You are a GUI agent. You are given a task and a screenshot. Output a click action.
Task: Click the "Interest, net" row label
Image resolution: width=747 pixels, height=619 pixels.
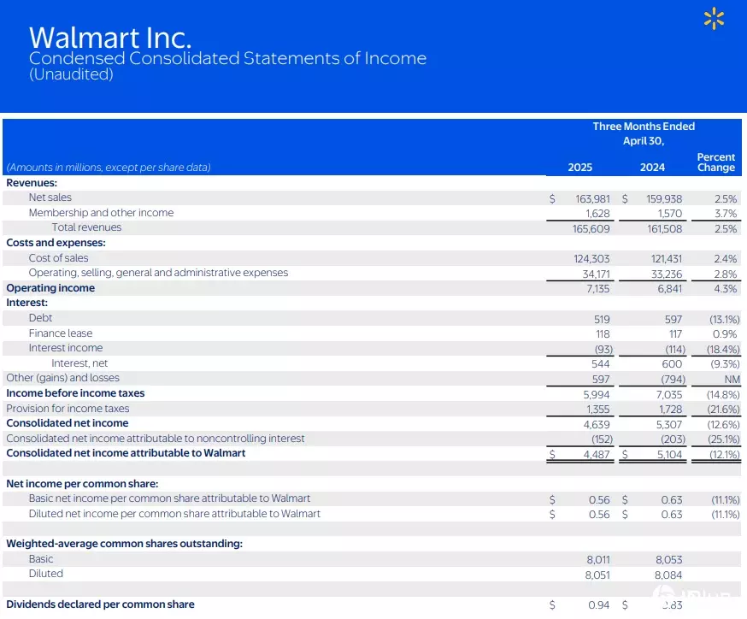coord(79,363)
